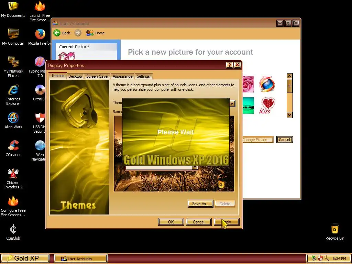The height and width of the screenshot is (264, 352).
Task: Open the Screen Saver tab
Action: [97, 76]
